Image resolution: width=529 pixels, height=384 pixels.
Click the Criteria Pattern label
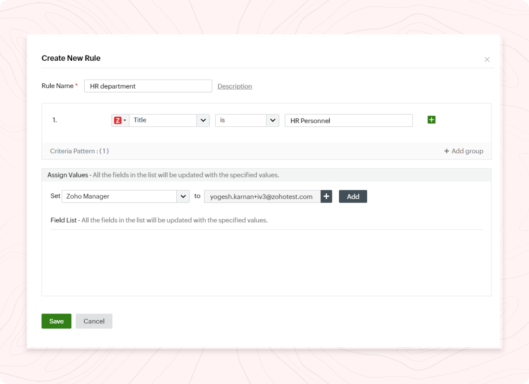click(79, 151)
